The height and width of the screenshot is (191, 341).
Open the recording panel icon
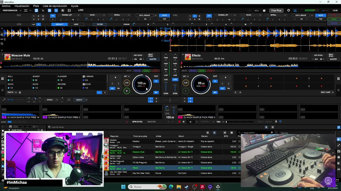tap(63, 10)
